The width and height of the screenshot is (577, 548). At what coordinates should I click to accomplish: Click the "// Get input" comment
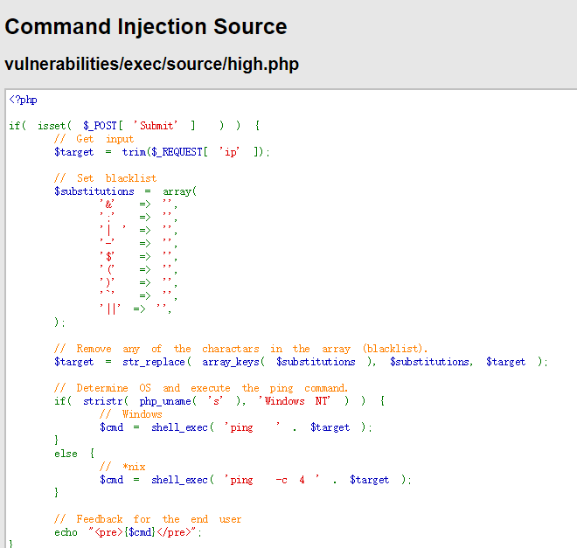94,139
